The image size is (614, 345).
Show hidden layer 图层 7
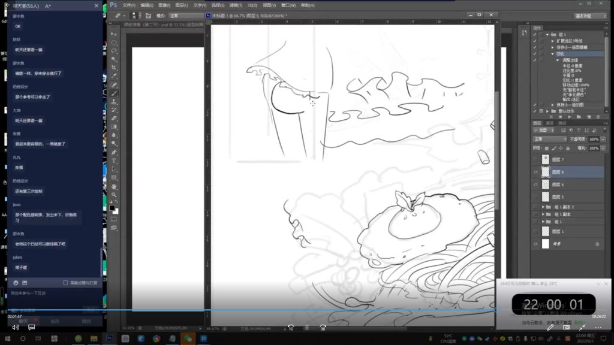point(535,160)
